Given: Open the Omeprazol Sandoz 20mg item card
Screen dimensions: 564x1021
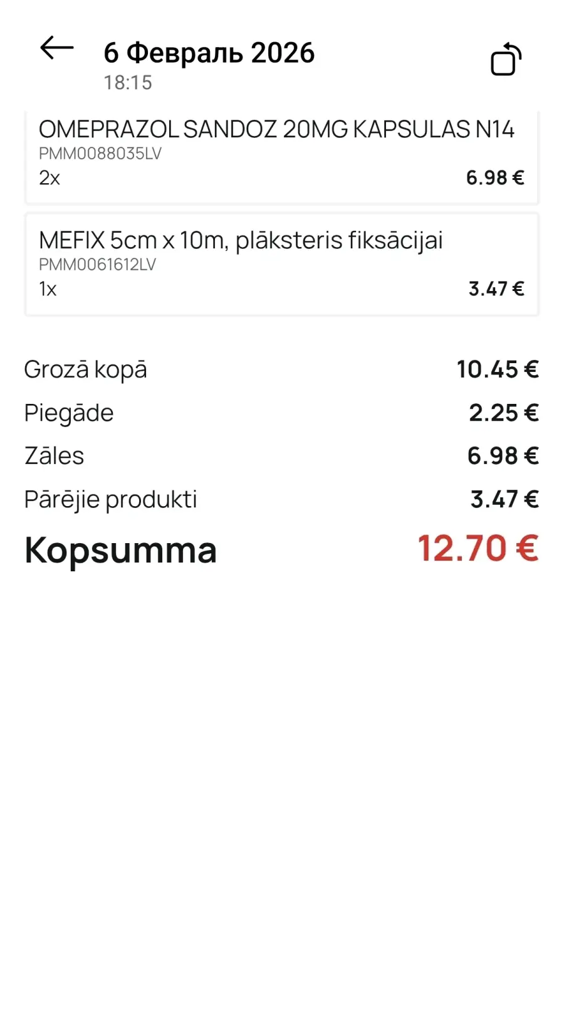Looking at the screenshot, I should point(276,130).
